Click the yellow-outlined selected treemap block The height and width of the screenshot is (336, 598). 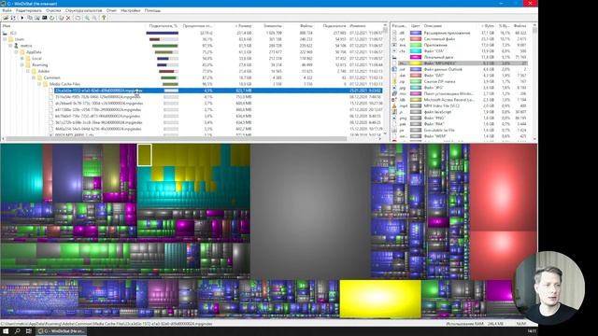pos(145,155)
